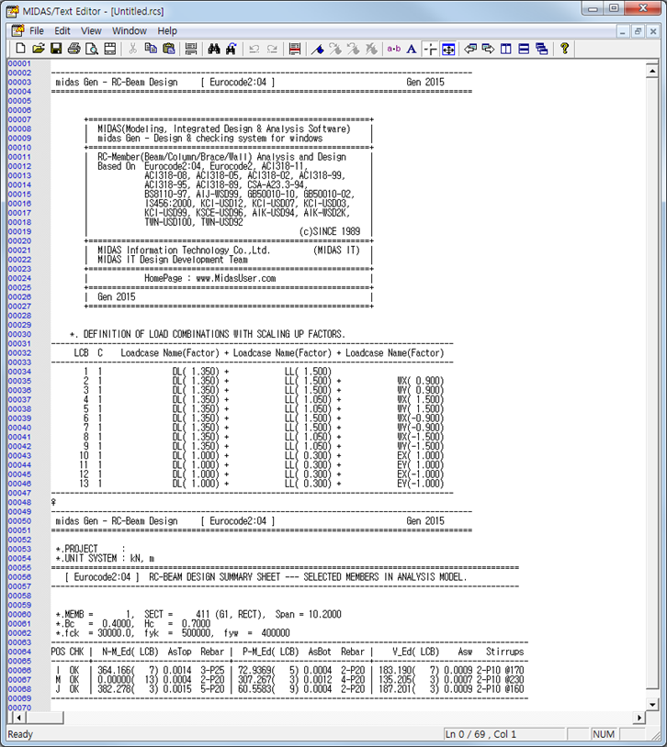The width and height of the screenshot is (667, 747).
Task: Open the Help menu
Action: point(167,30)
